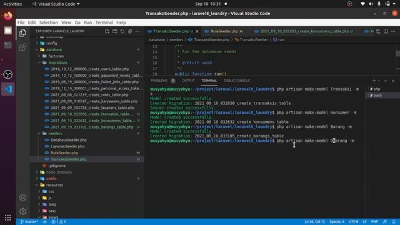Open notifications bell in status bar
Image resolution: width=400 pixels, height=225 pixels.
point(394,222)
